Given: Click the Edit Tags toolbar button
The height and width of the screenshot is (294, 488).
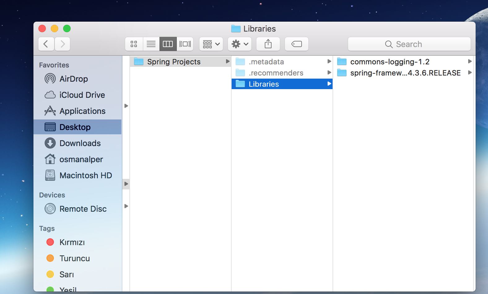Looking at the screenshot, I should pyautogui.click(x=297, y=44).
